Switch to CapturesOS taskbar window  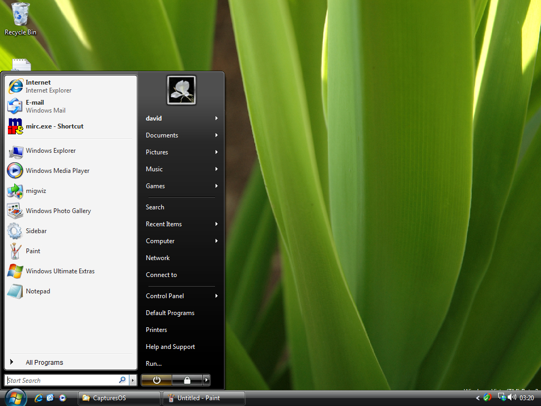coord(119,398)
